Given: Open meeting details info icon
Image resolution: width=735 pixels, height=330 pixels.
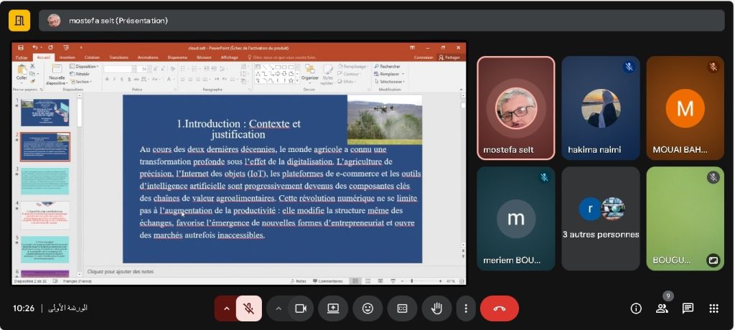Looking at the screenshot, I should point(636,308).
